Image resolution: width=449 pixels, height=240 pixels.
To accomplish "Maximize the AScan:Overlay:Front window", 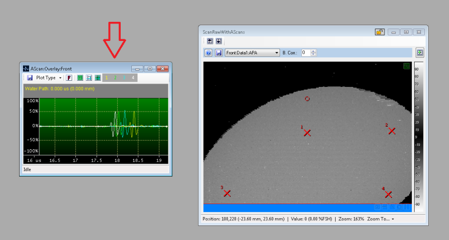I will tap(150, 69).
